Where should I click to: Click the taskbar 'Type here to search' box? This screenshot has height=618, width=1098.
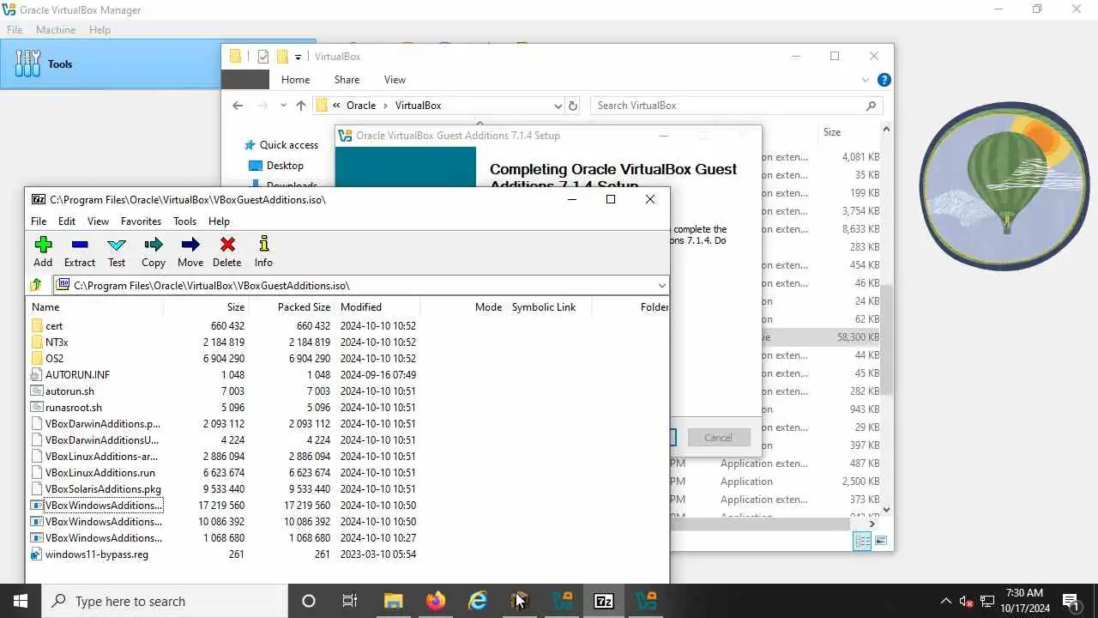(165, 601)
